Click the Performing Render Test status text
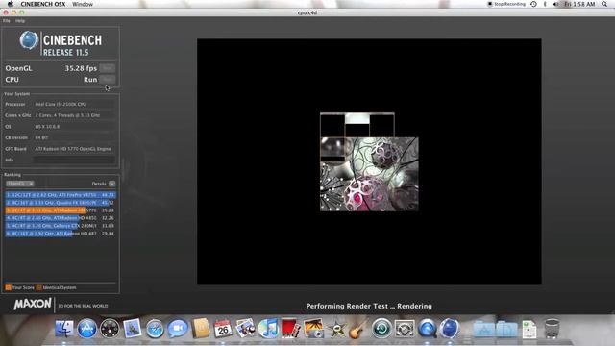615x346 pixels. (x=369, y=306)
